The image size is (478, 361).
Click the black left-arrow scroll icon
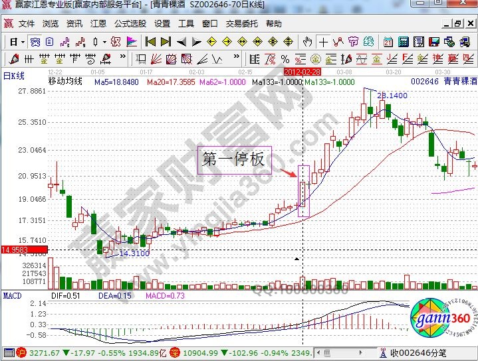(x=180, y=42)
